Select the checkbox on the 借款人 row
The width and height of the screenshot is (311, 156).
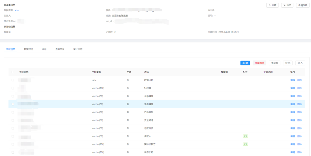[13, 136]
